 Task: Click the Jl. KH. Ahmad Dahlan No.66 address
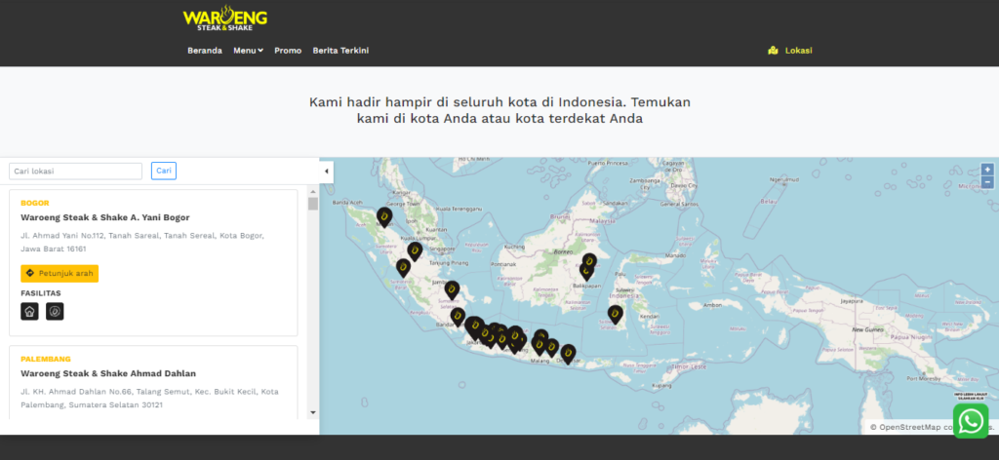click(149, 399)
